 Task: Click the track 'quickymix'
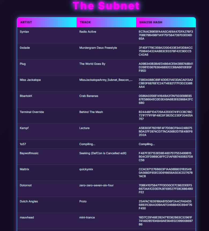(86, 169)
